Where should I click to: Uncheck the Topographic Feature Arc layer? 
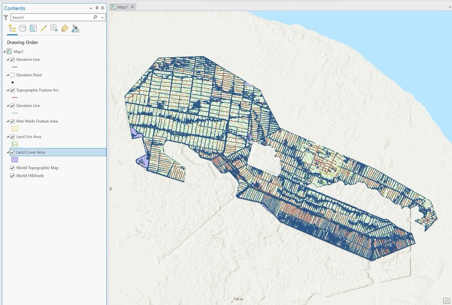point(13,90)
